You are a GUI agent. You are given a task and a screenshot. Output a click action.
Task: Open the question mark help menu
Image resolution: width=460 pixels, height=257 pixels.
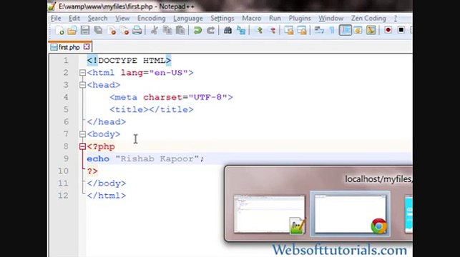(396, 19)
